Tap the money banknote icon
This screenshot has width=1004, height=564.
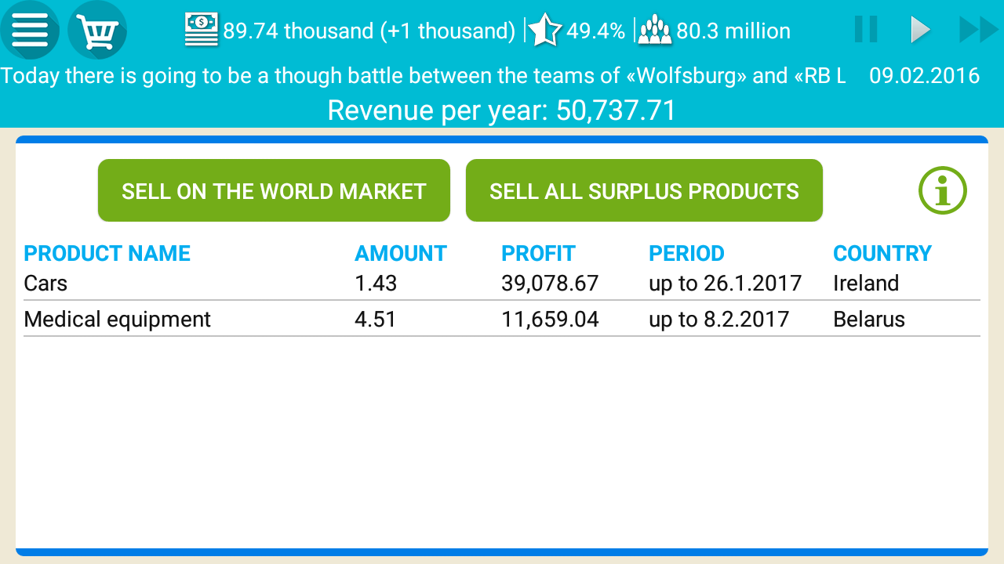pyautogui.click(x=202, y=31)
